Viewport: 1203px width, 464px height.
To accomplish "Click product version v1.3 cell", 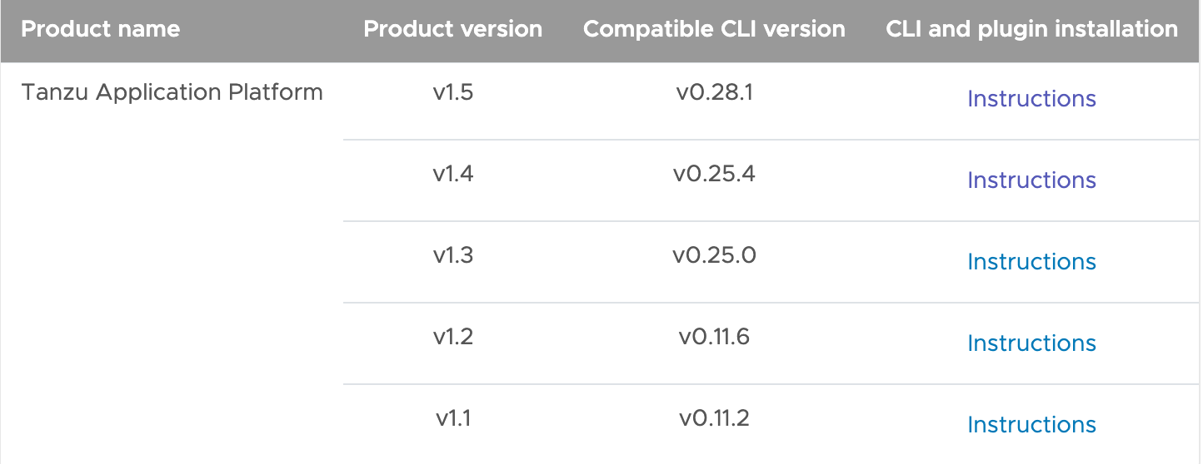I will (x=453, y=255).
